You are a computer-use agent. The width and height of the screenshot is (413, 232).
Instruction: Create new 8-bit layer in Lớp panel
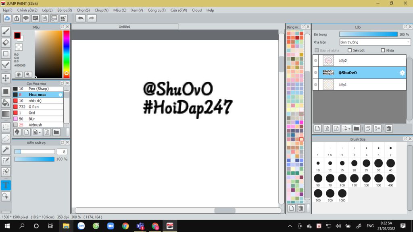(x=327, y=128)
